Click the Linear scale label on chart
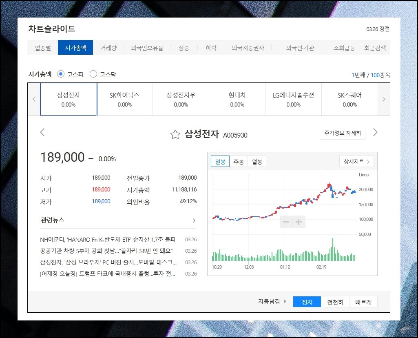Image resolution: width=418 pixels, height=338 pixels. pyautogui.click(x=364, y=175)
